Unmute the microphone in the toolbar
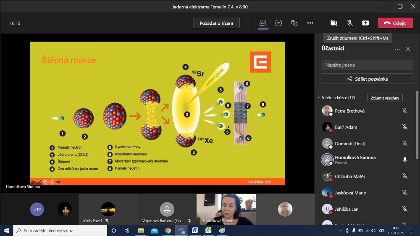The height and width of the screenshot is (236, 420). point(349,23)
